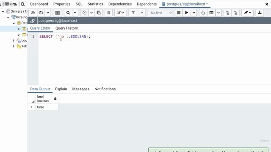Viewport: 271px width, 152px height.
Task: Open the SQL tab
Action: (79, 4)
